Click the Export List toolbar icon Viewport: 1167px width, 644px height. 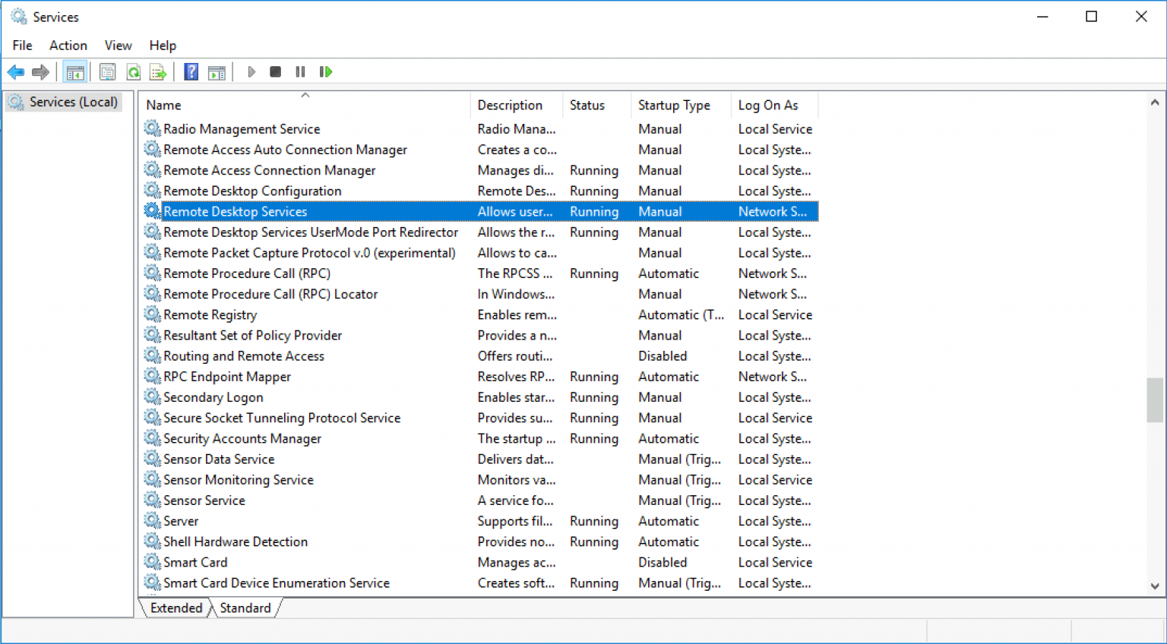pos(158,72)
